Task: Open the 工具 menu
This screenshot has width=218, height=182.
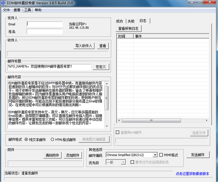Action: pyautogui.click(x=27, y=10)
